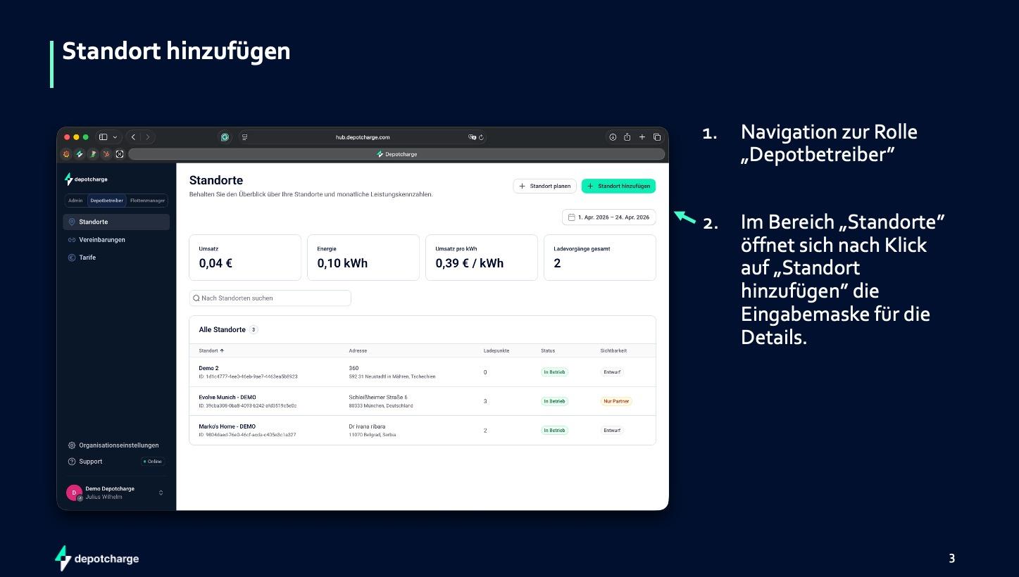Open Organisationseinstellungen via the gear icon
Image resolution: width=1019 pixels, height=577 pixels.
72,445
